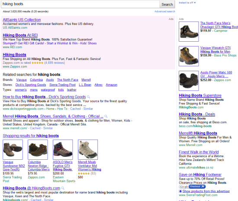Select The North Face brand search

coord(68,80)
